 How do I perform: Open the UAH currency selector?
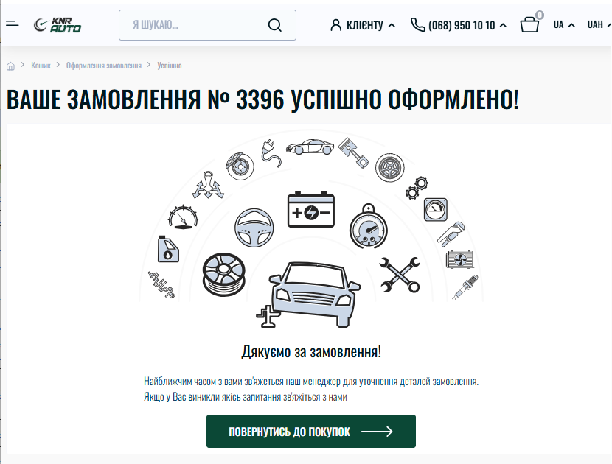pos(598,25)
